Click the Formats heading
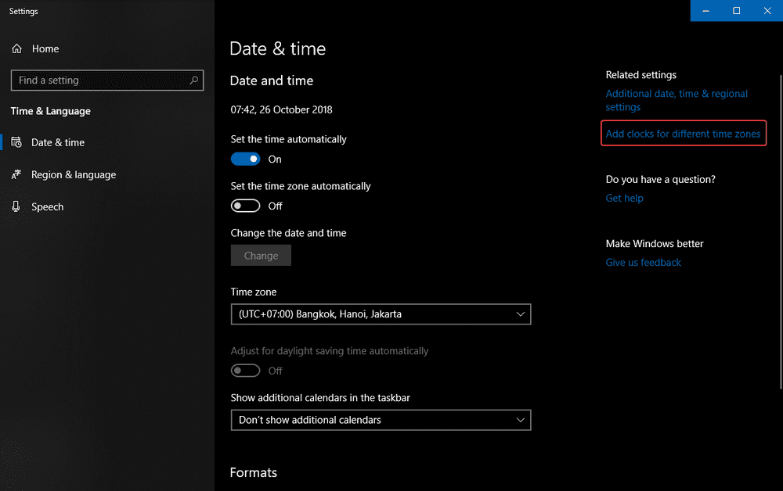The image size is (783, 491). point(253,472)
